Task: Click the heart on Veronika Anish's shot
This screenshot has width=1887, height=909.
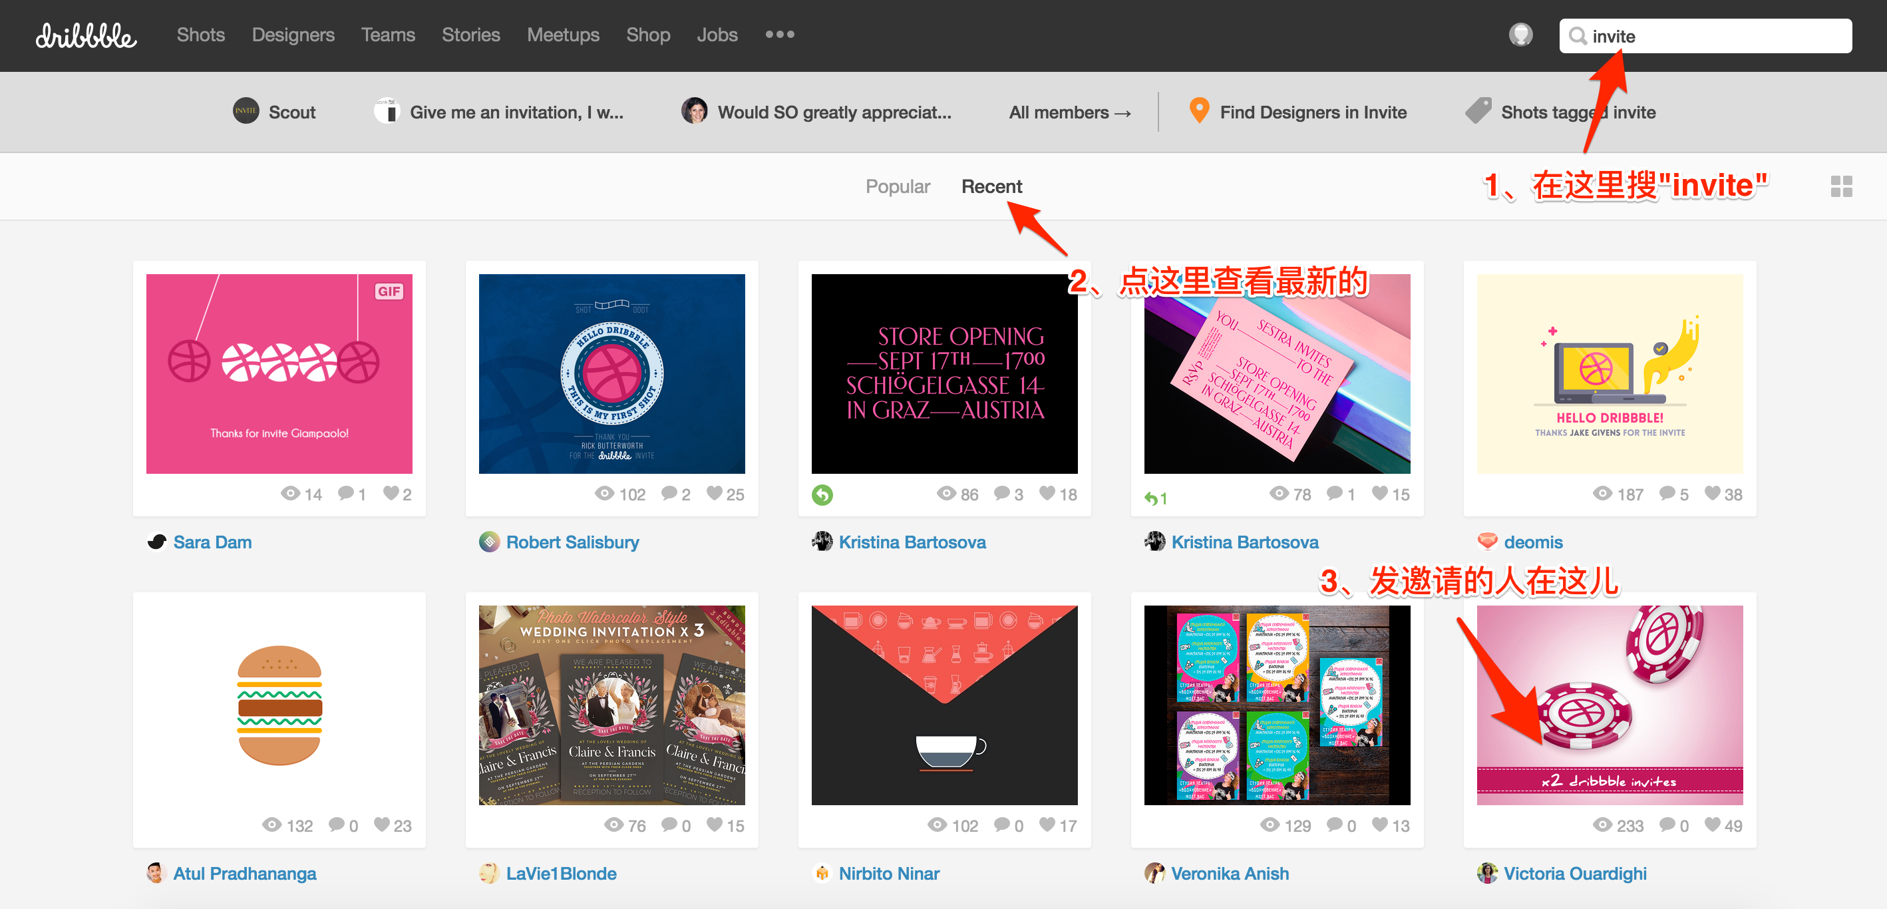Action: [1380, 824]
